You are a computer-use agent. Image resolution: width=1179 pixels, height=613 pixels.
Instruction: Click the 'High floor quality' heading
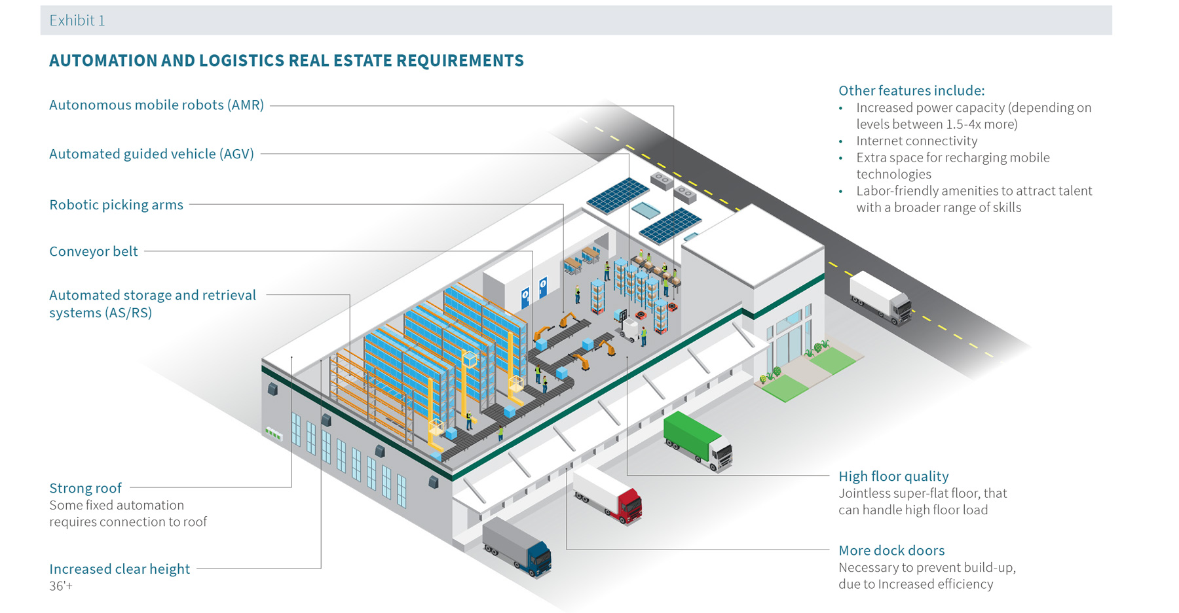(893, 476)
